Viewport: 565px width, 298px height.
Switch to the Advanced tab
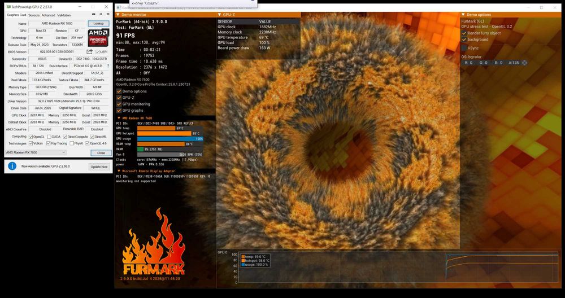48,15
